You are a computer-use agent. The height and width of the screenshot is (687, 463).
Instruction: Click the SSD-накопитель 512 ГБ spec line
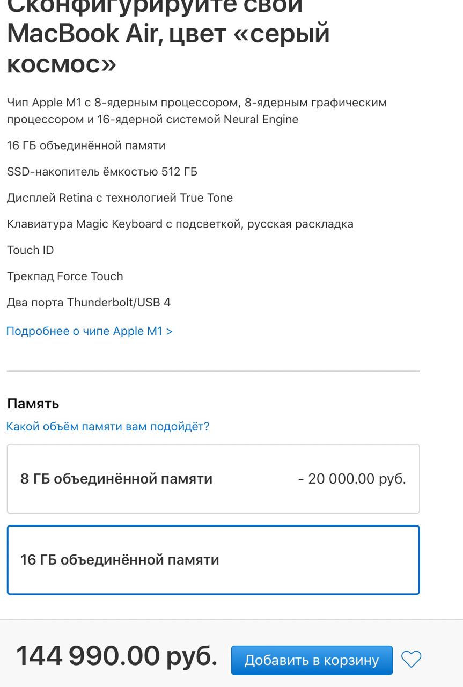[x=102, y=172]
